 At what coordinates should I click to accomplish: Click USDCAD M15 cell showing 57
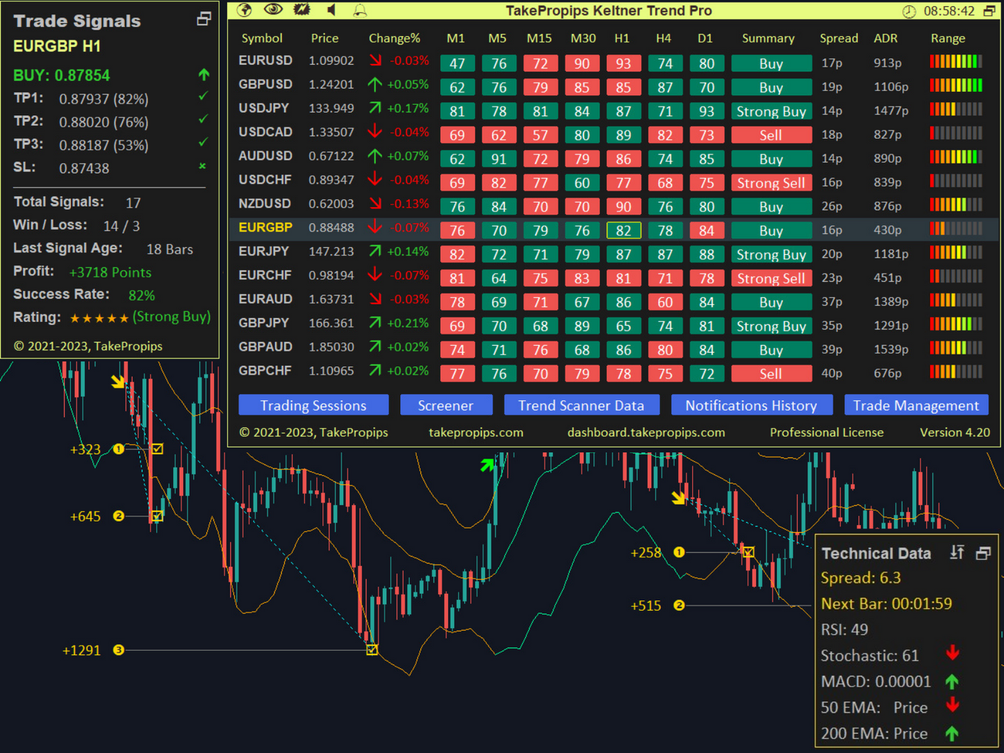[541, 135]
